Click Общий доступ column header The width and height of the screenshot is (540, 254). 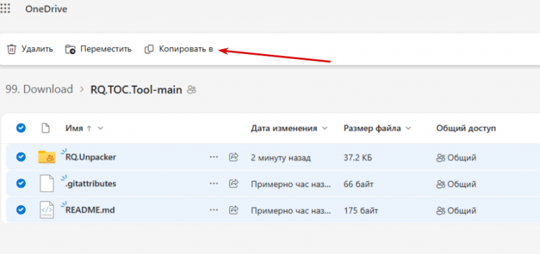click(x=466, y=128)
